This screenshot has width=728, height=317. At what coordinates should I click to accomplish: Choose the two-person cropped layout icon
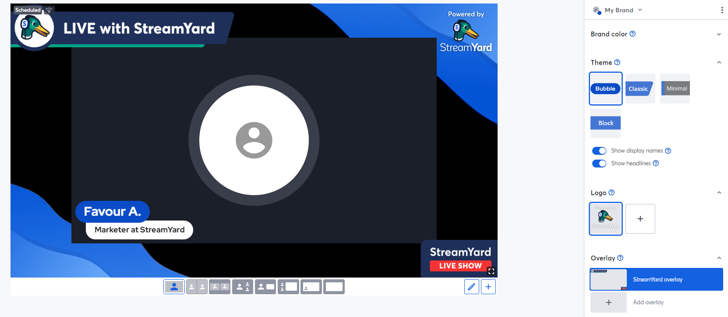[x=197, y=287]
